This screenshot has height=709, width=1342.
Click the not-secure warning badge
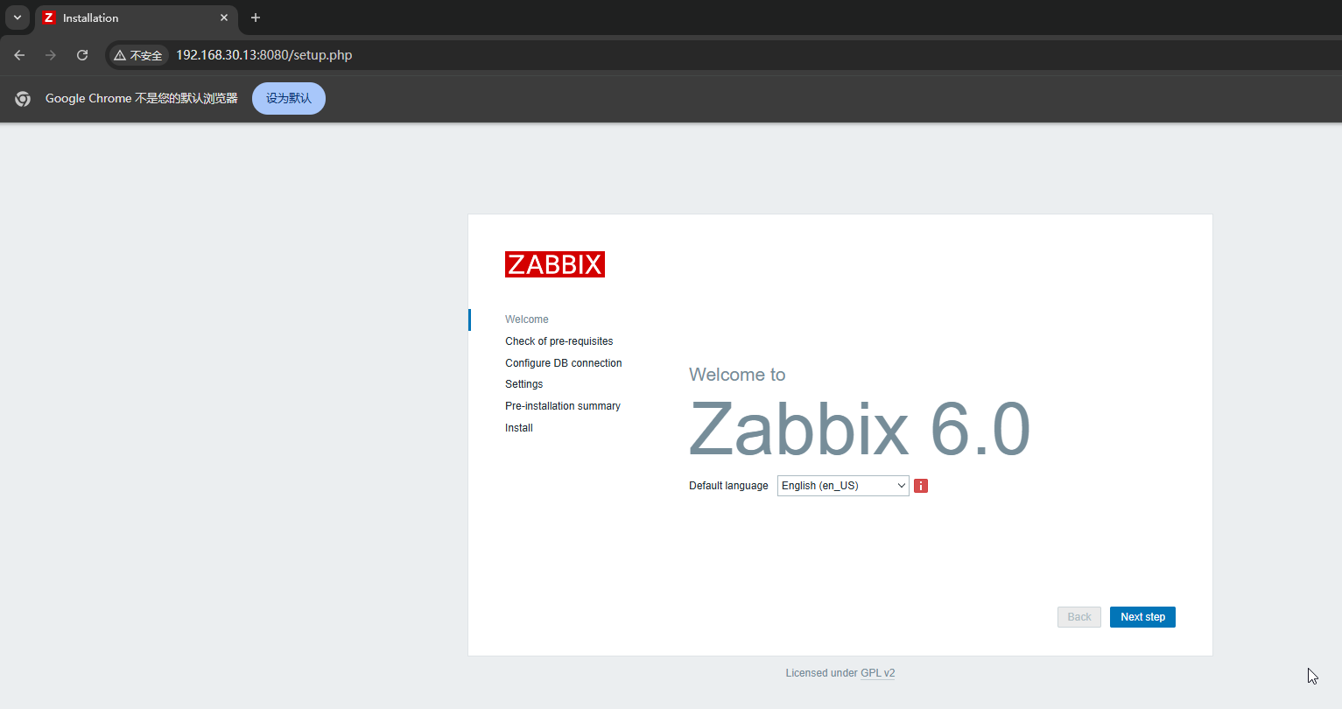(x=138, y=55)
